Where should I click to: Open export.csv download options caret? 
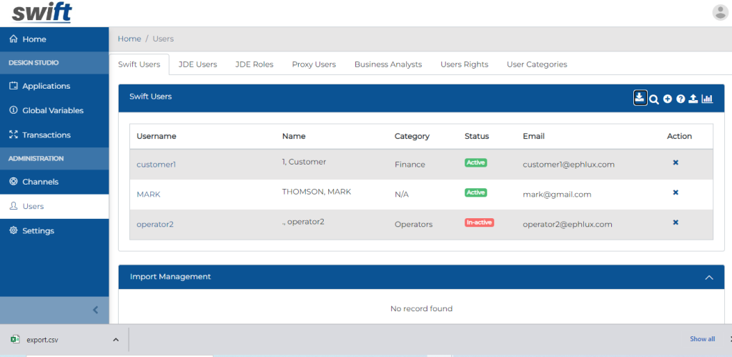116,340
